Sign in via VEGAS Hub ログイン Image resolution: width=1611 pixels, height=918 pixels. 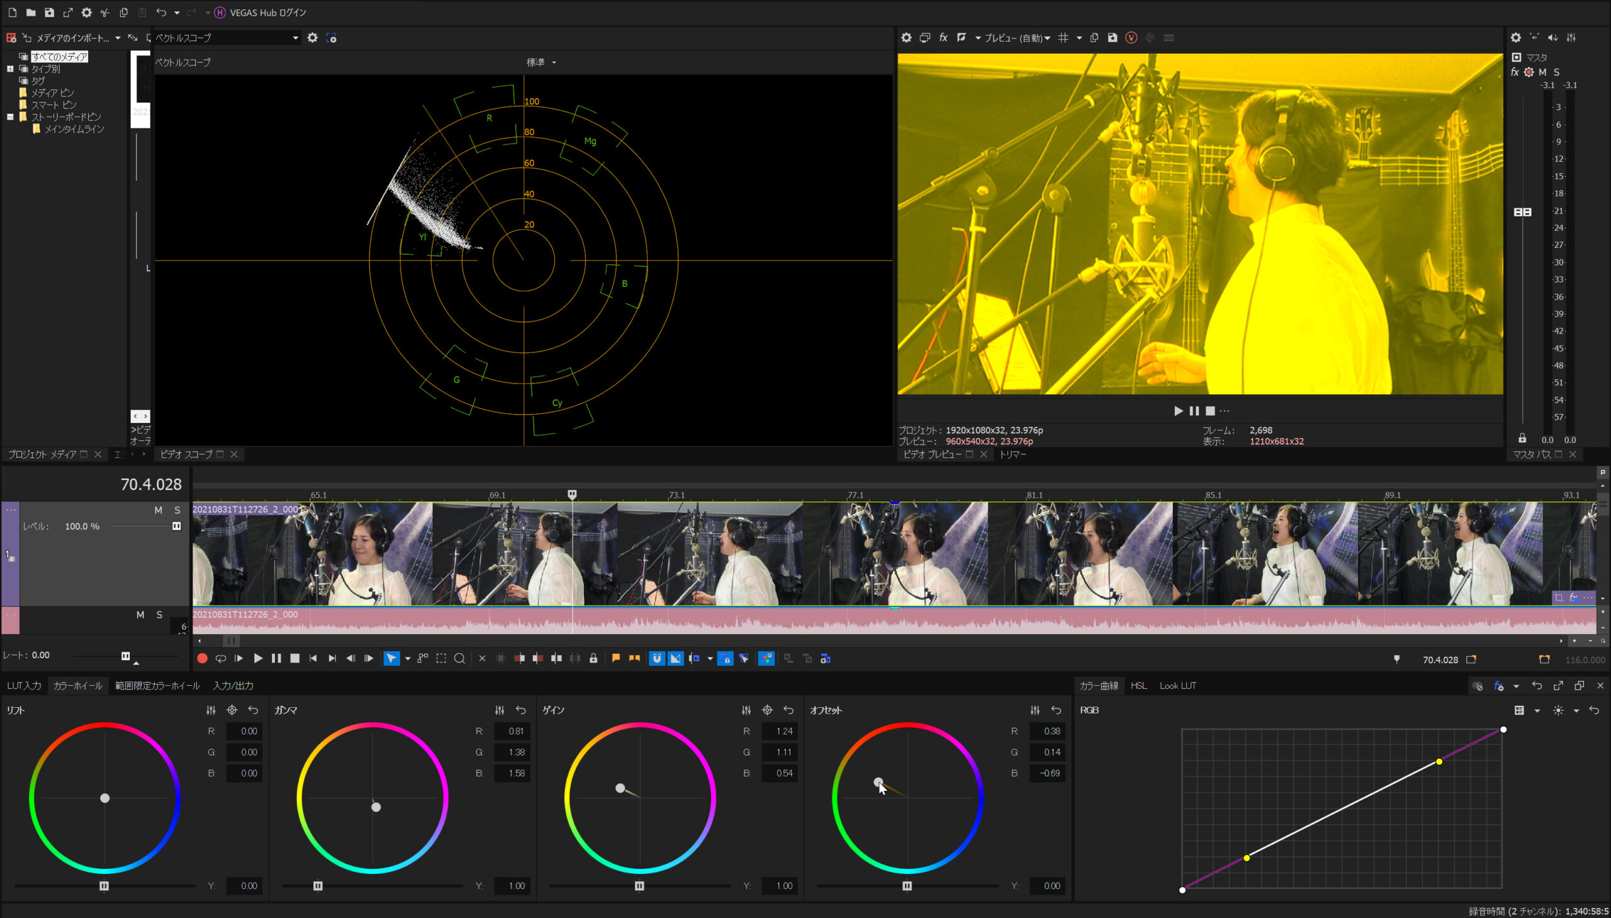(261, 13)
